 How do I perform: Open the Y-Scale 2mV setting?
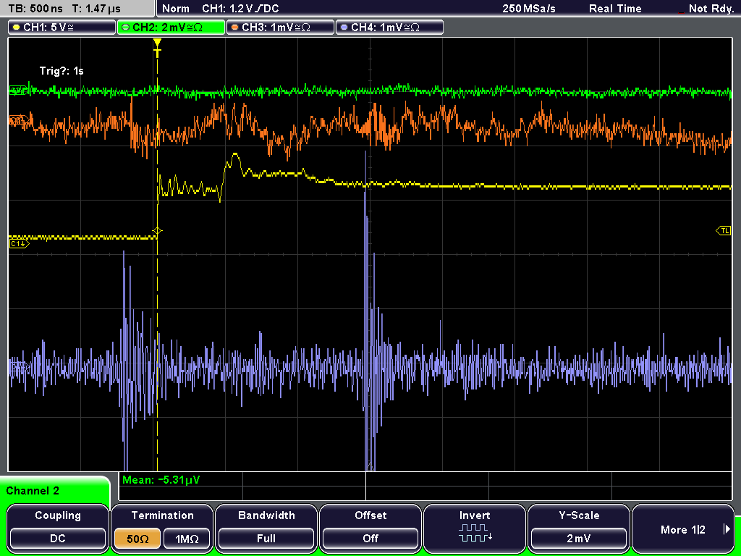(579, 528)
